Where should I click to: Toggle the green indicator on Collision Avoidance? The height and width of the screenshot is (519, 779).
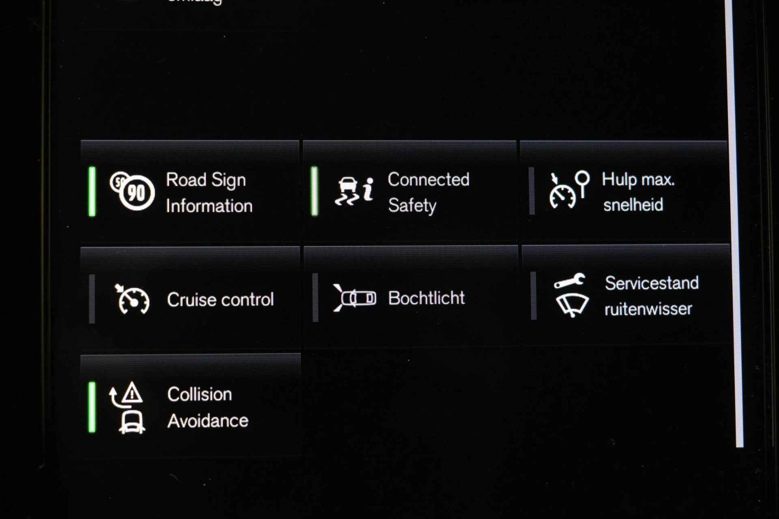(92, 407)
